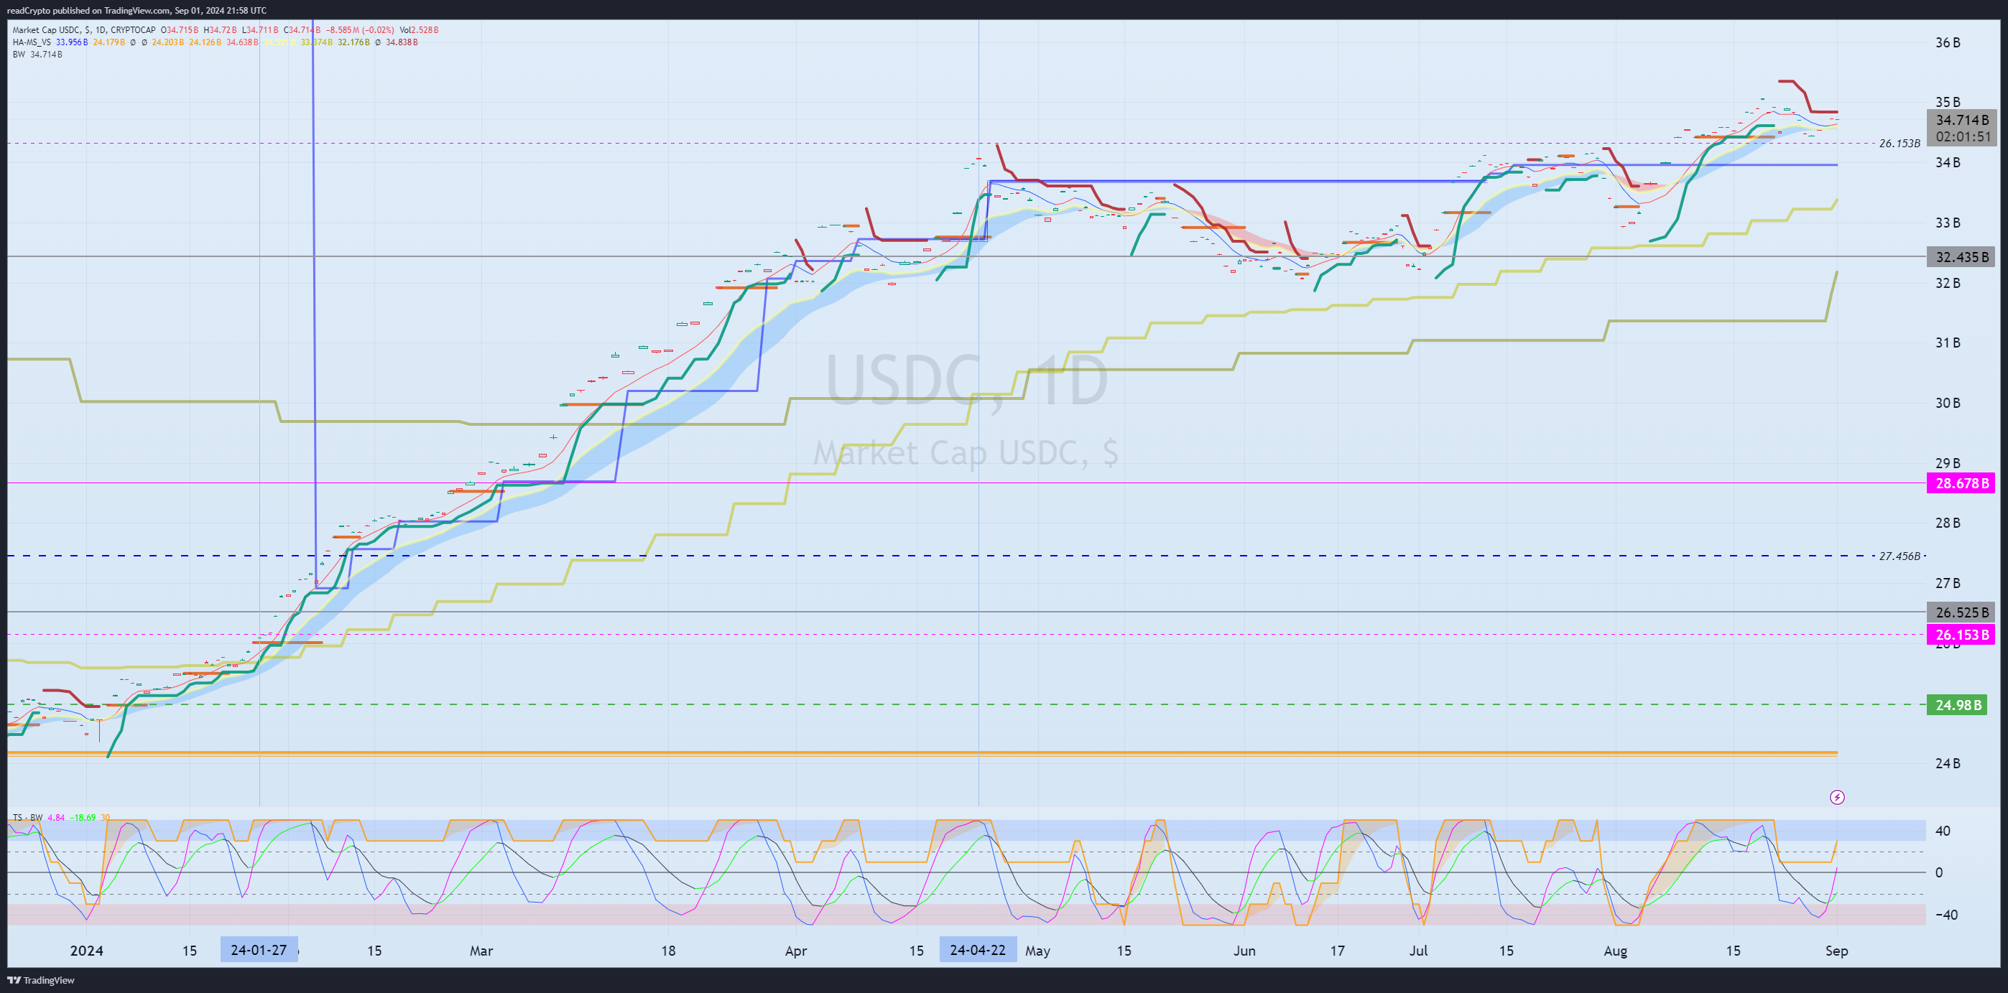Click the magenta 26.153B price axis label
2008x993 pixels.
click(1962, 635)
